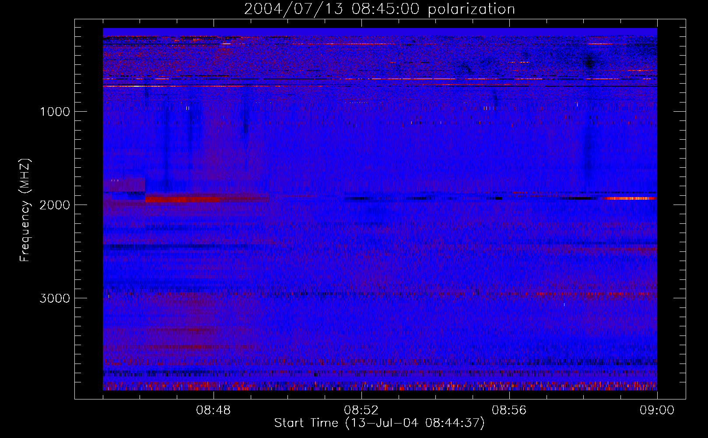Click the 2000 frequency axis label
Screen dimensions: 708x438
[x=55, y=205]
